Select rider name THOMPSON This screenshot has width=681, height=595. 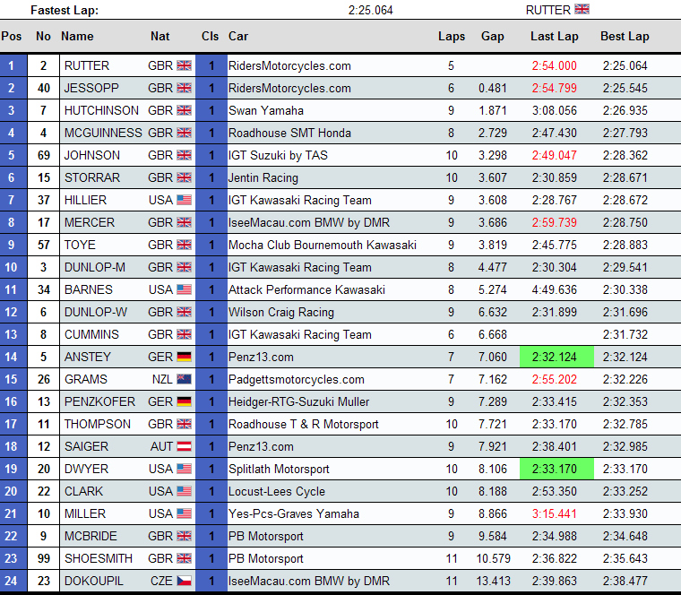tap(98, 425)
